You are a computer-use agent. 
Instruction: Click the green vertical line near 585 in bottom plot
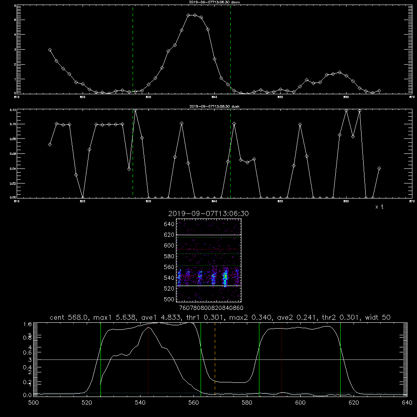point(259,359)
